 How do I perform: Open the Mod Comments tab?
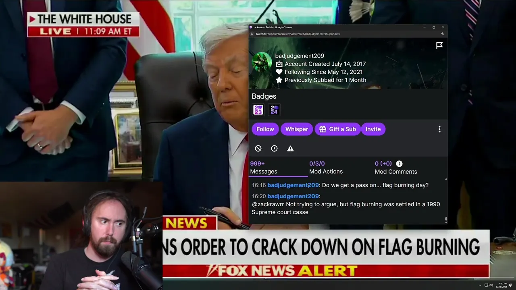(396, 168)
